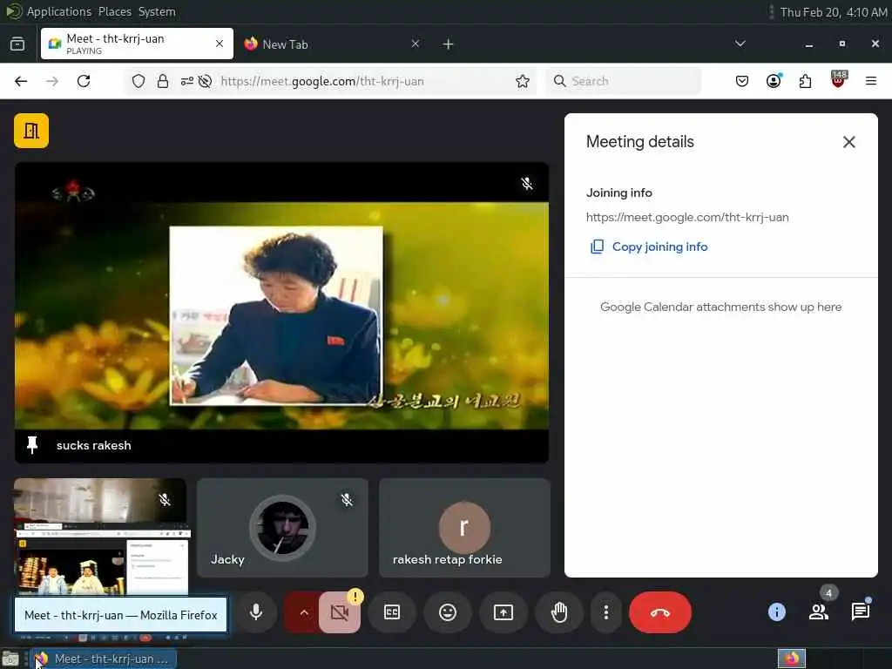Expand the audio/video settings chevron
The image size is (892, 669).
(x=304, y=612)
